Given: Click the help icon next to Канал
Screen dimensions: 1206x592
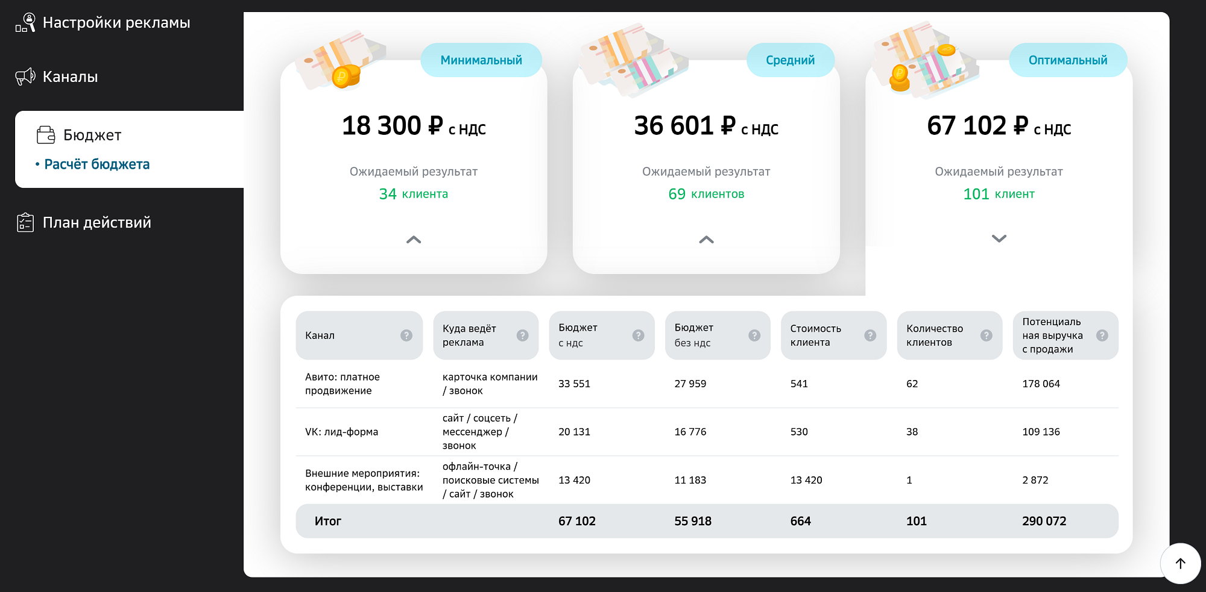Looking at the screenshot, I should tap(406, 335).
